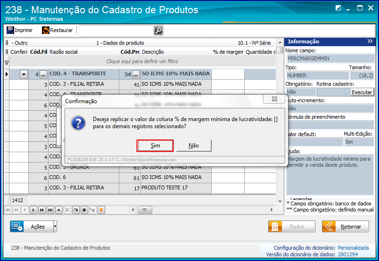Click the window restore-down diagonal icon
379x261 pixels.
[x=338, y=8]
